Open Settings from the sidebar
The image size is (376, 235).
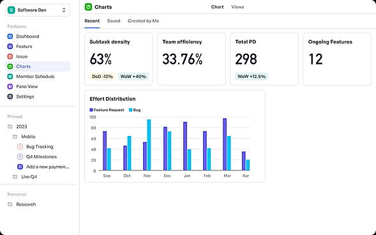(x=38, y=96)
